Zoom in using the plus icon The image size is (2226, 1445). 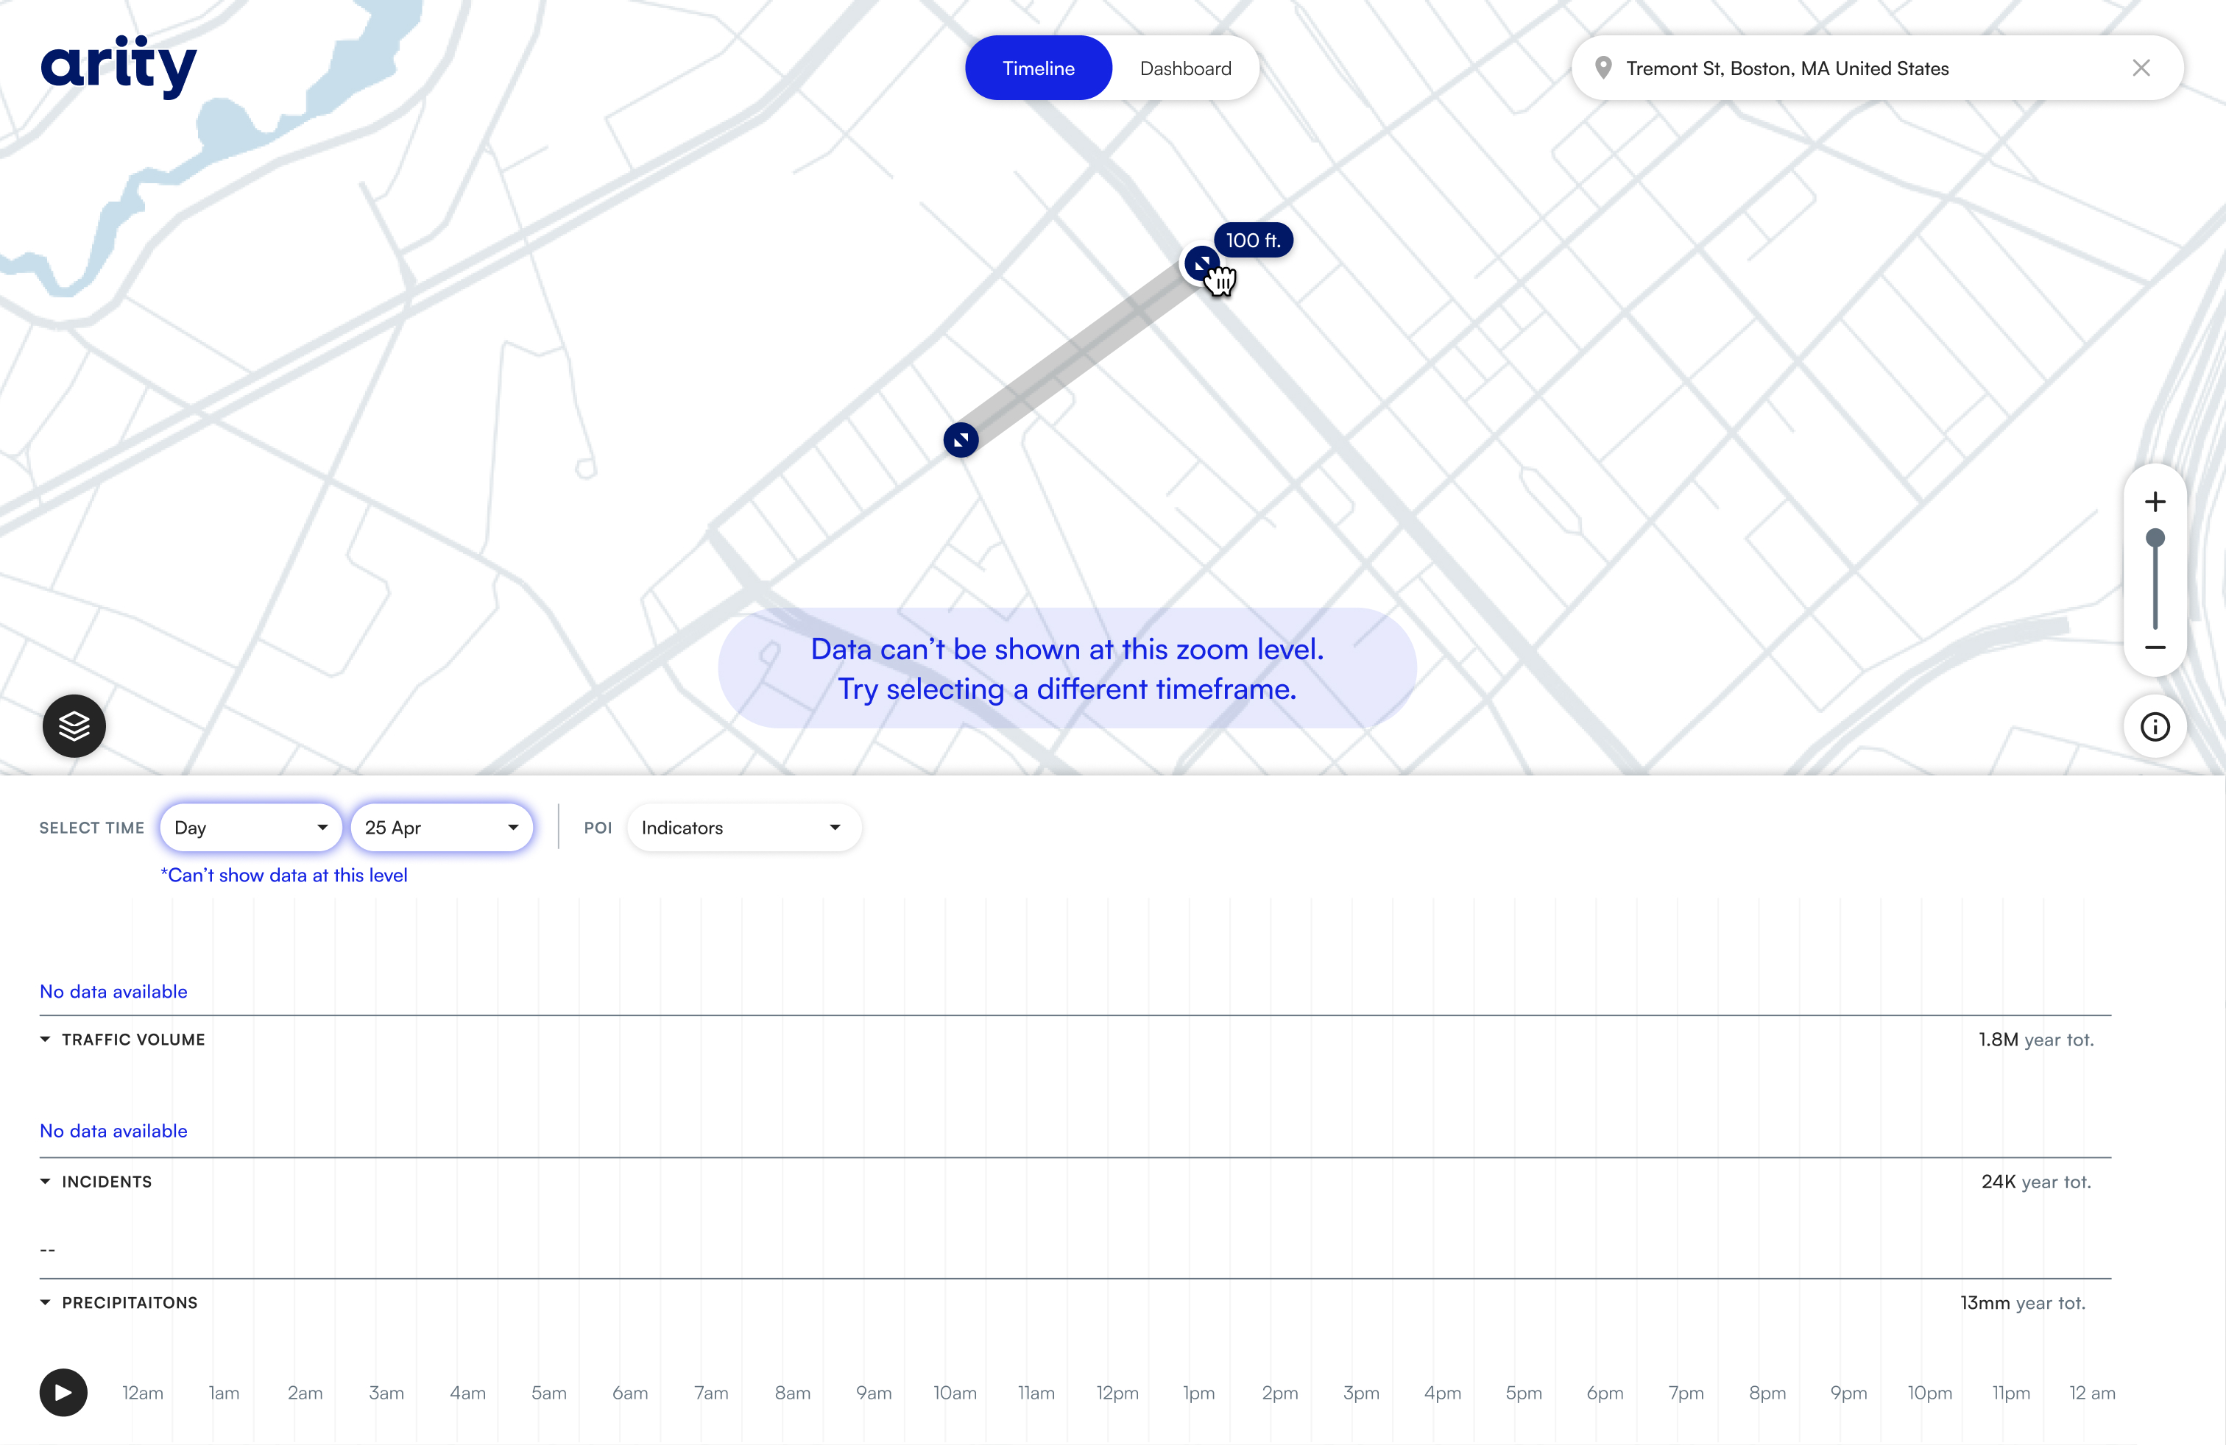point(2155,501)
